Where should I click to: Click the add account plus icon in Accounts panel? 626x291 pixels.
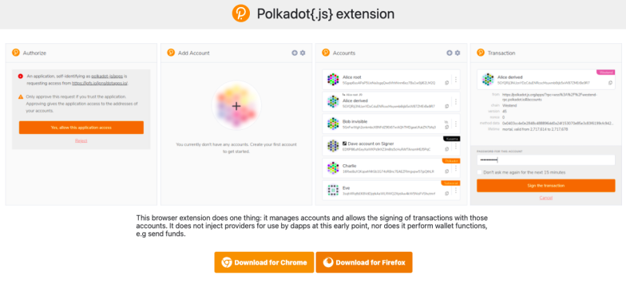pyautogui.click(x=450, y=53)
